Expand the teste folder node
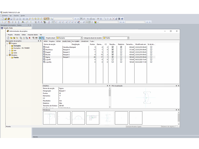The width and height of the screenshot is (199, 149). [x=9, y=53]
